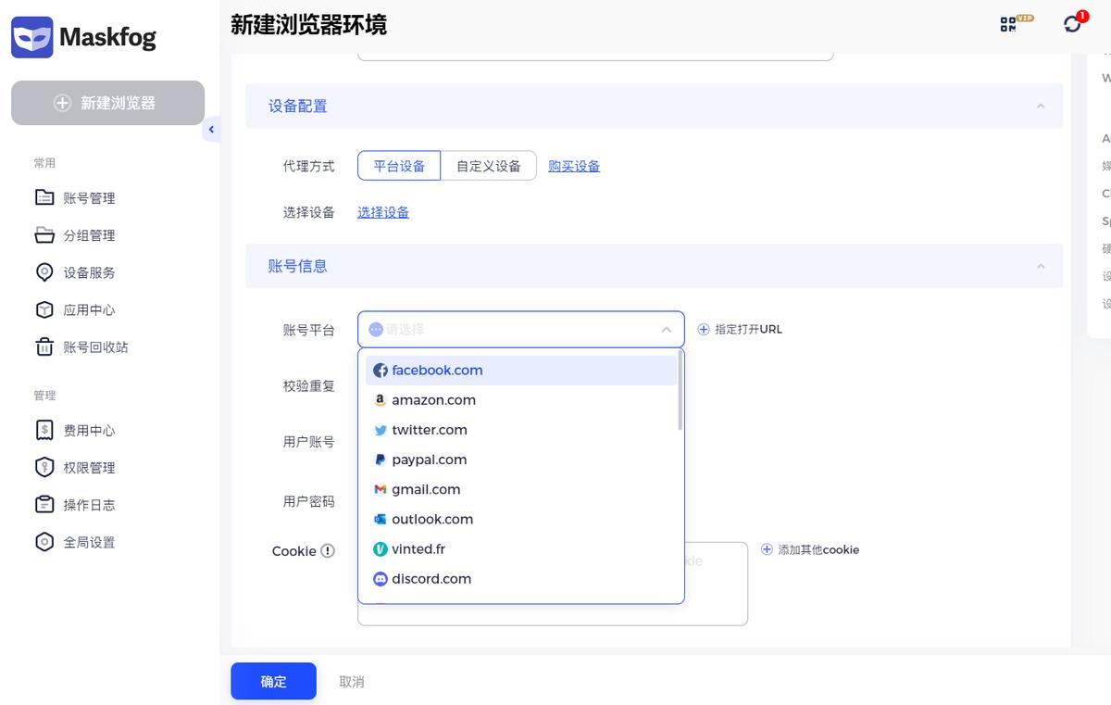1111x705 pixels.
Task: Open 分组管理 in the sidebar
Action: point(89,235)
